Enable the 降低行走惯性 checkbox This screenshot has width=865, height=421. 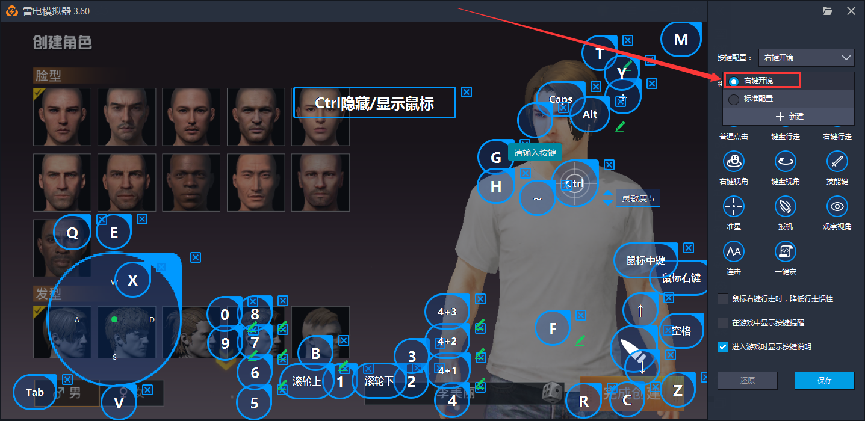[723, 299]
